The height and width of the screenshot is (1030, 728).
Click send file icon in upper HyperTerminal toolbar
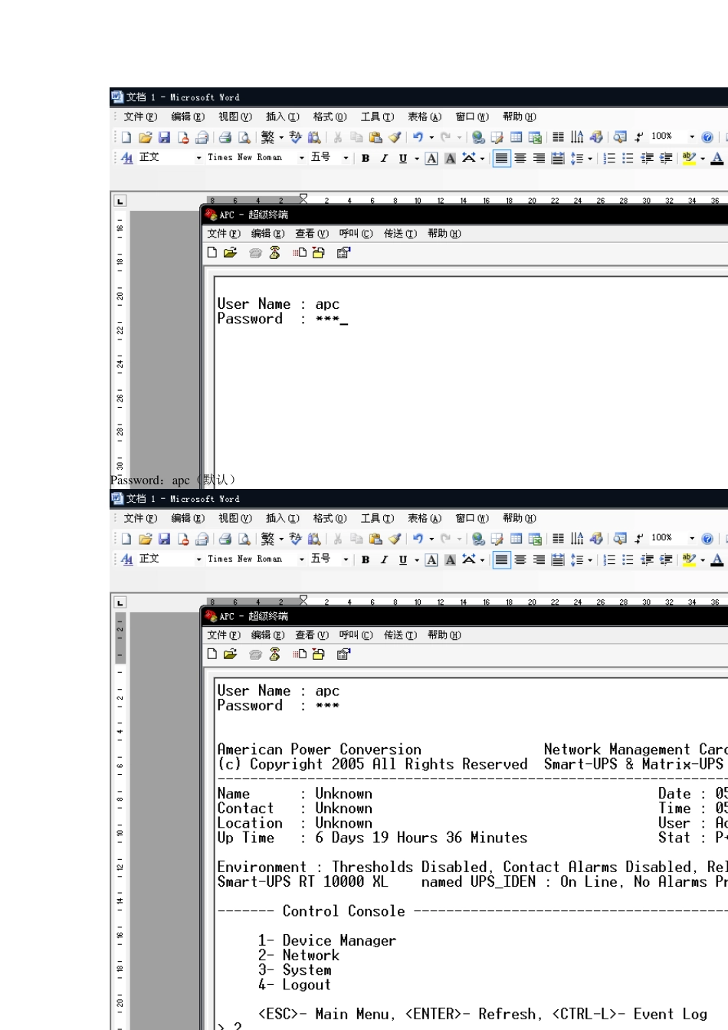pos(300,252)
